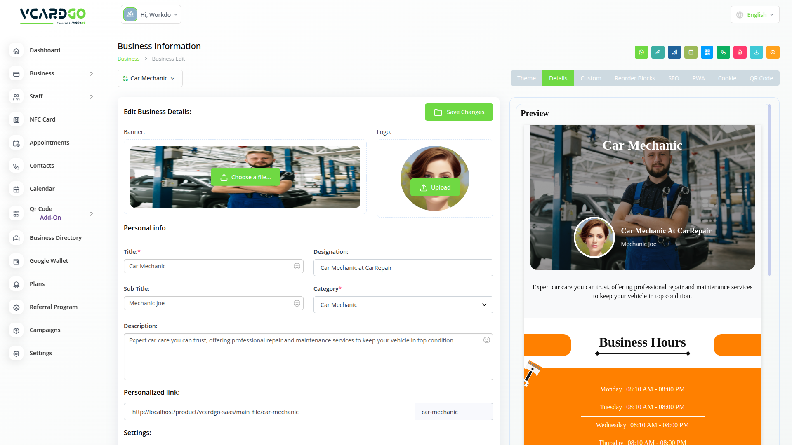Click the red trash delete icon
Viewport: 792px width, 445px height.
click(740, 52)
